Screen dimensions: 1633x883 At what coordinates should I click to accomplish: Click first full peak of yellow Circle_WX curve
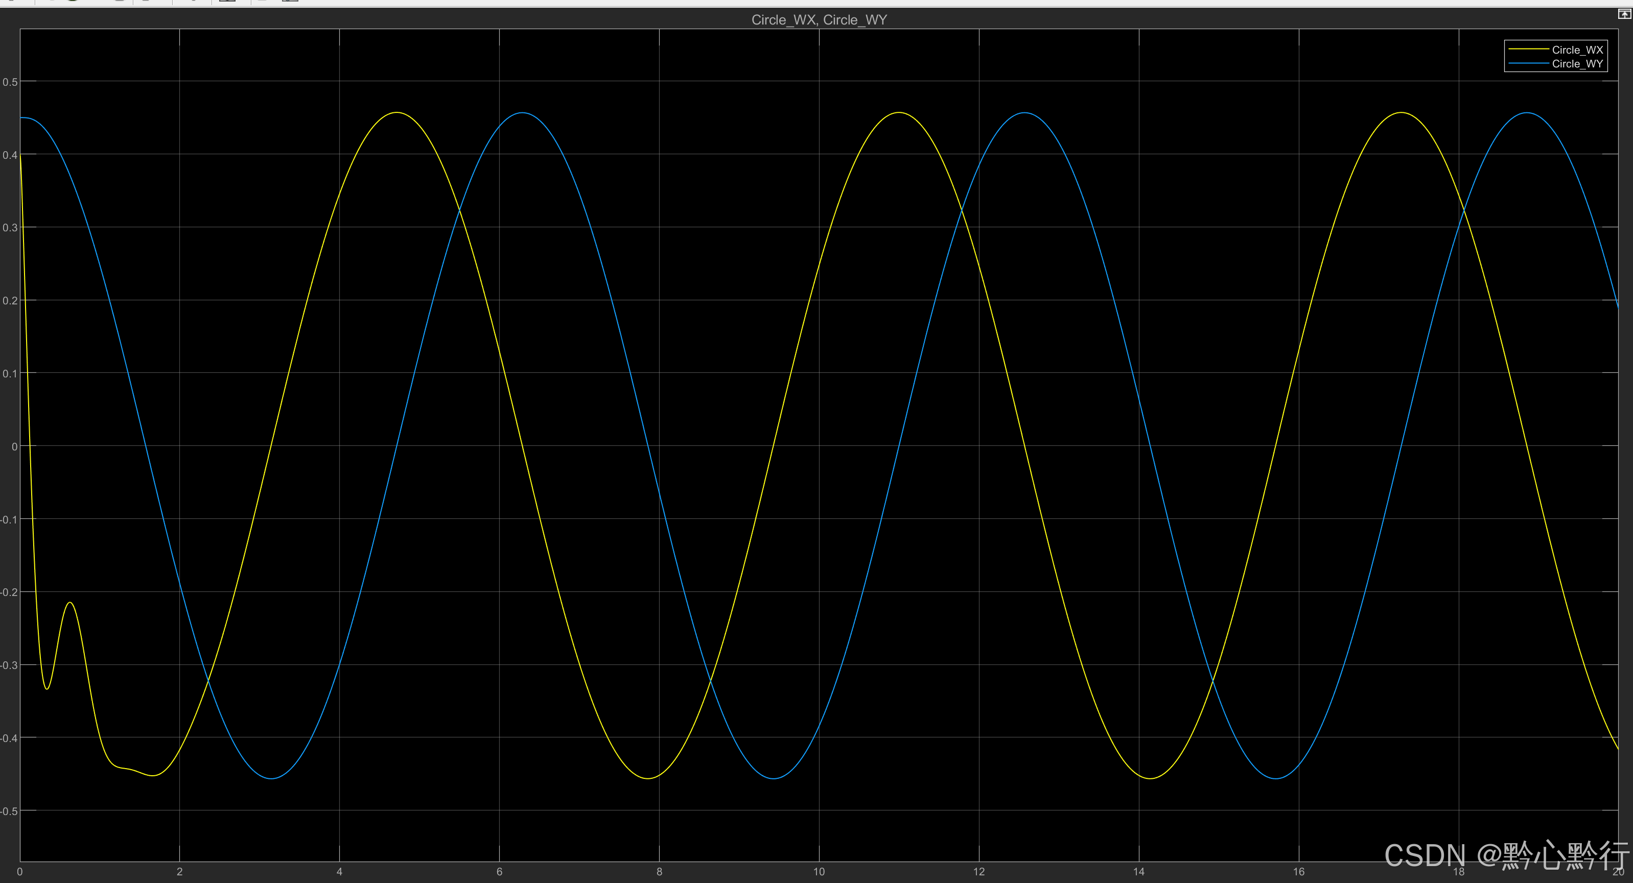(396, 113)
